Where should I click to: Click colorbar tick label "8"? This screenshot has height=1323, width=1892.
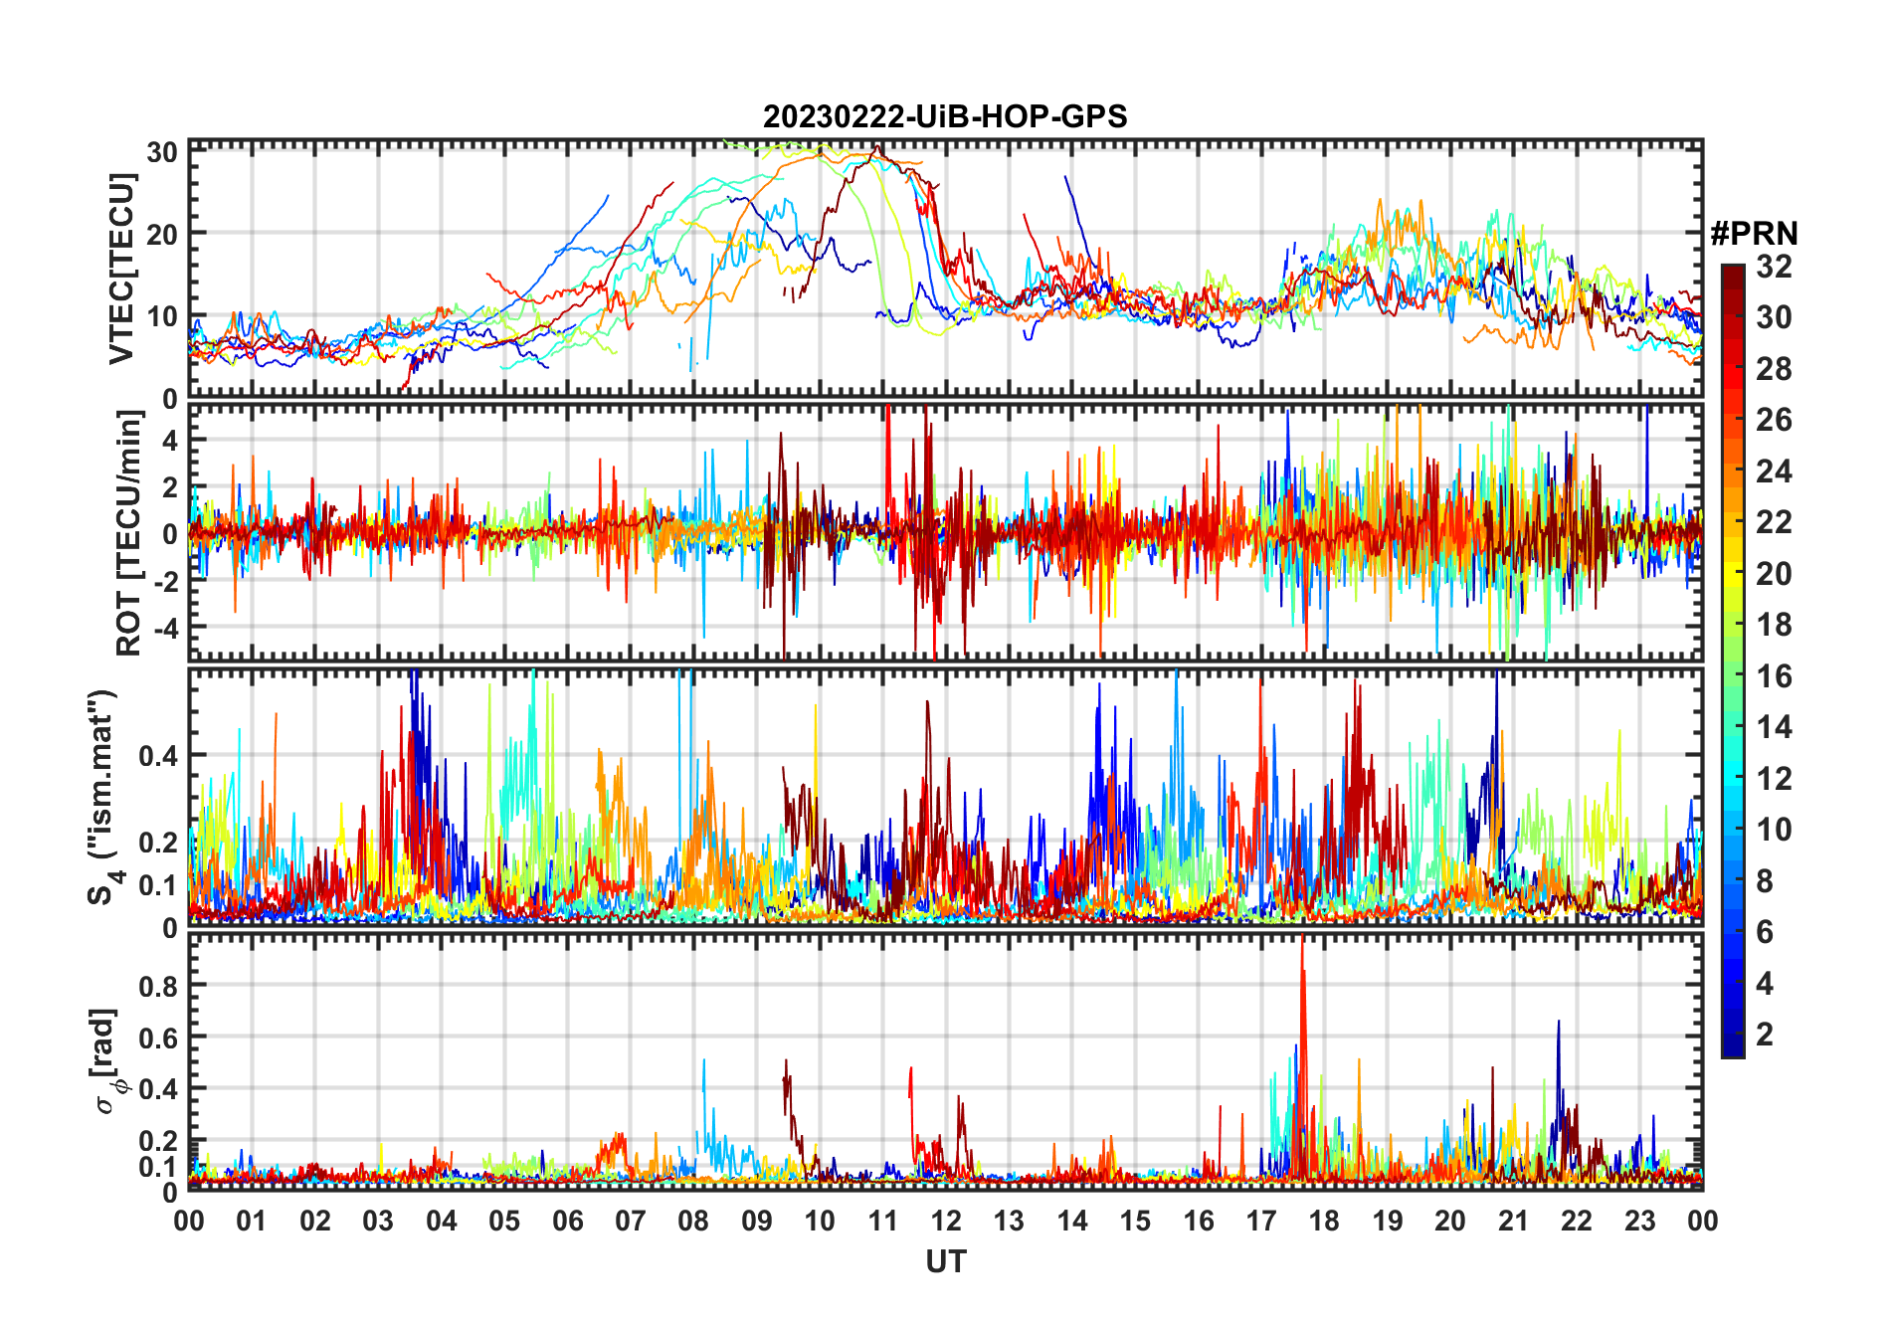pyautogui.click(x=1765, y=881)
